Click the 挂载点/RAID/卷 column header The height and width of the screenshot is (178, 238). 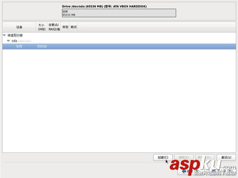[54, 27]
